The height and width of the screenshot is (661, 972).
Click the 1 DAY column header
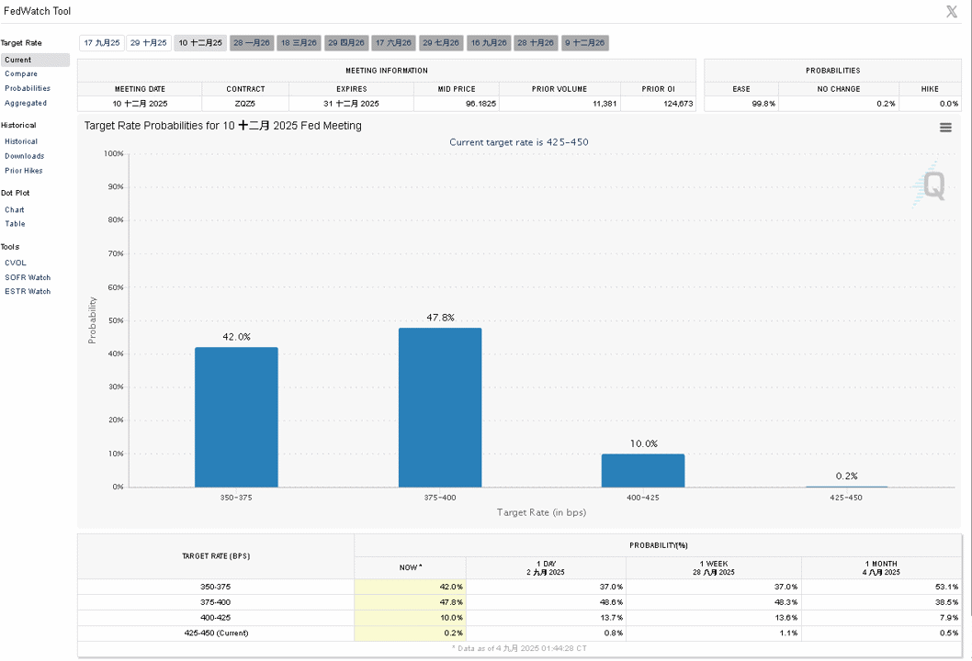click(546, 568)
